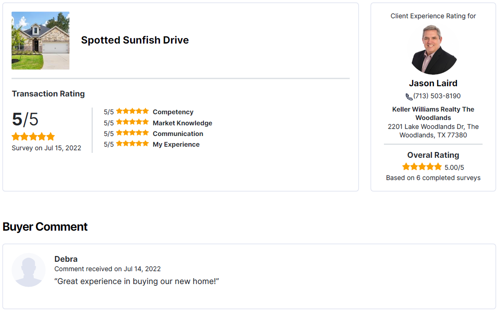The height and width of the screenshot is (312, 499).
Task: Click the My Experience star rating
Action: click(132, 144)
